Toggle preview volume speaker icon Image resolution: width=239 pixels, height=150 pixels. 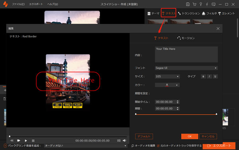point(124,140)
